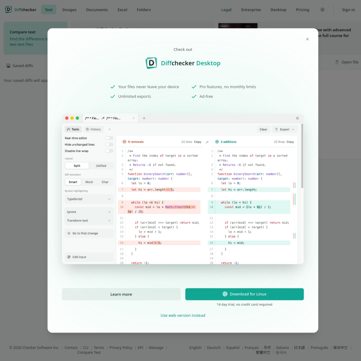Select Char diff precision

(x=105, y=182)
